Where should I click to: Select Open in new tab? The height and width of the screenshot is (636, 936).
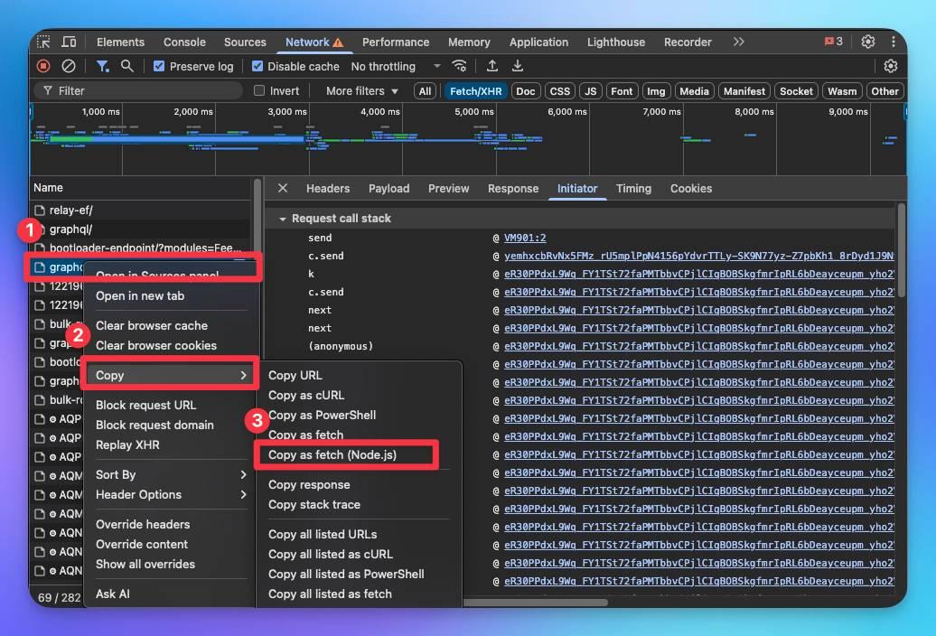[140, 296]
